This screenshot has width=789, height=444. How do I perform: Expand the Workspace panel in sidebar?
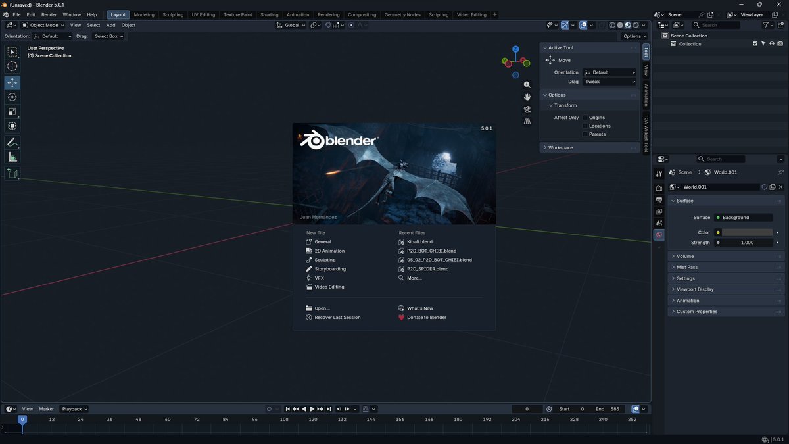tap(589, 147)
